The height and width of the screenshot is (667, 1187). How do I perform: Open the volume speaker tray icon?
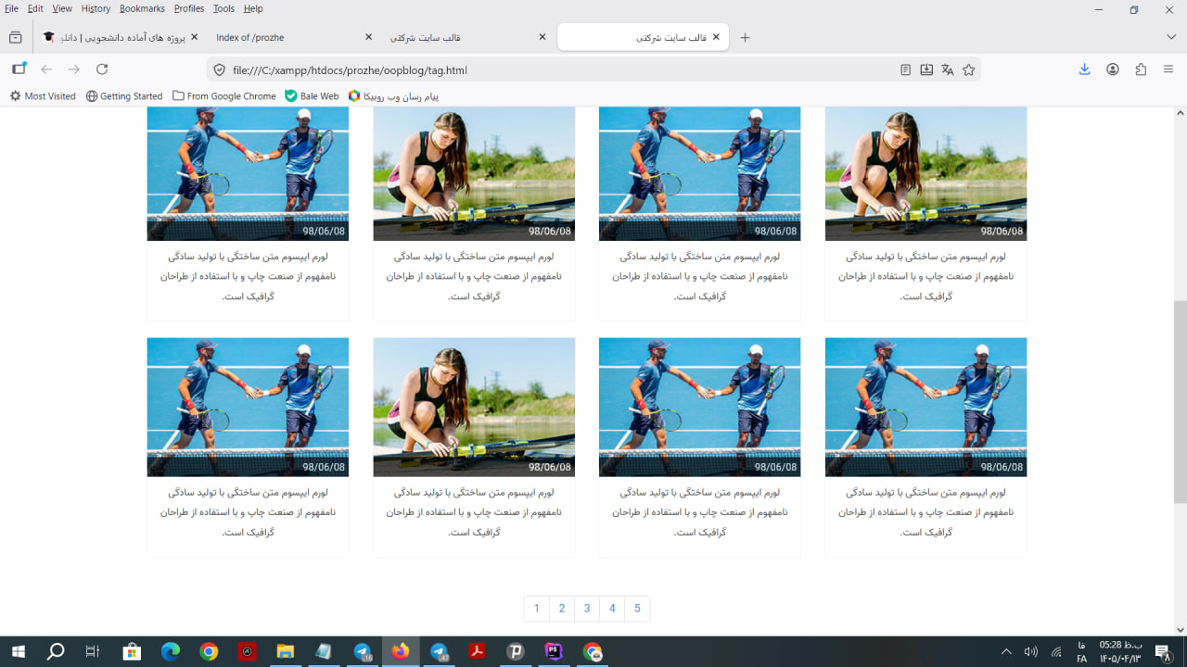[1030, 652]
